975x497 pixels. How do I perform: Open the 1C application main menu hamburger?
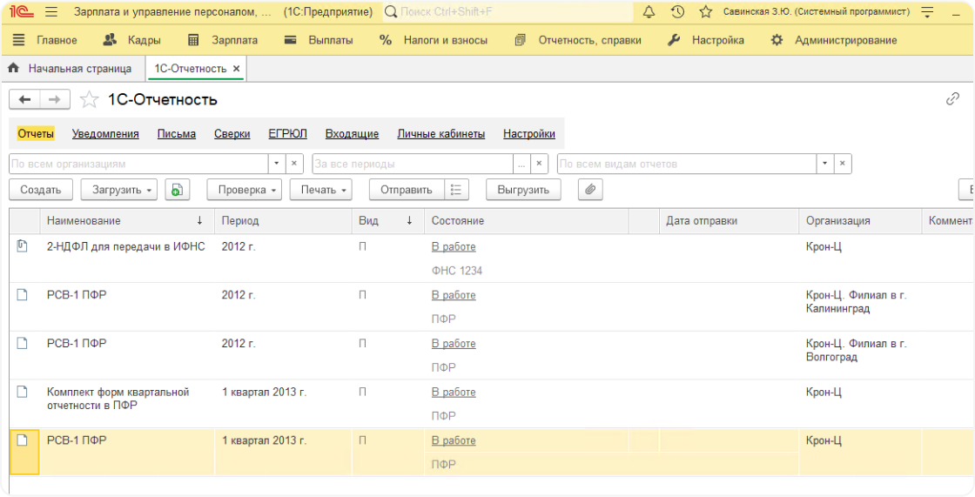(x=51, y=12)
